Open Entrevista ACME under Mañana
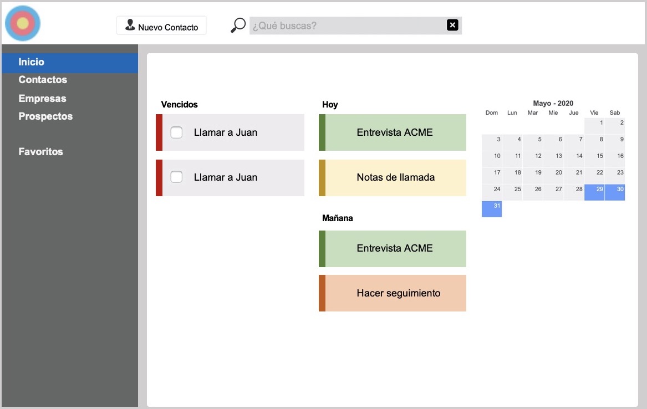 pyautogui.click(x=393, y=249)
